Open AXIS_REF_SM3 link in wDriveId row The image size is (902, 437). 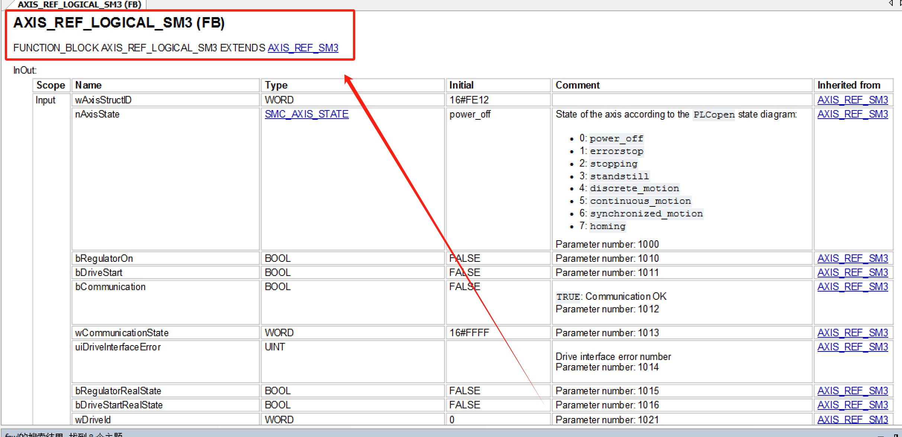(853, 420)
